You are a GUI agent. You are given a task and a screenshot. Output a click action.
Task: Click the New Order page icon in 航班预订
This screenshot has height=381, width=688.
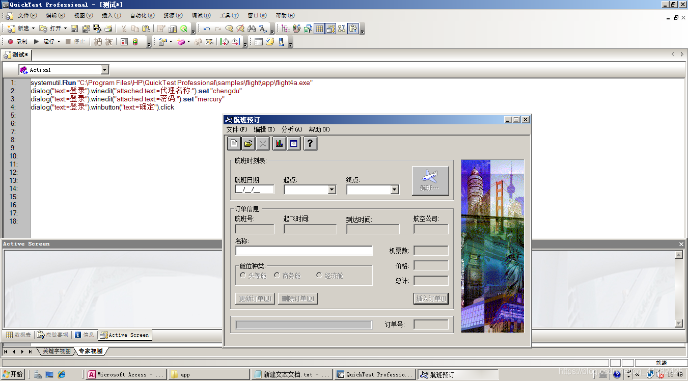coord(234,143)
